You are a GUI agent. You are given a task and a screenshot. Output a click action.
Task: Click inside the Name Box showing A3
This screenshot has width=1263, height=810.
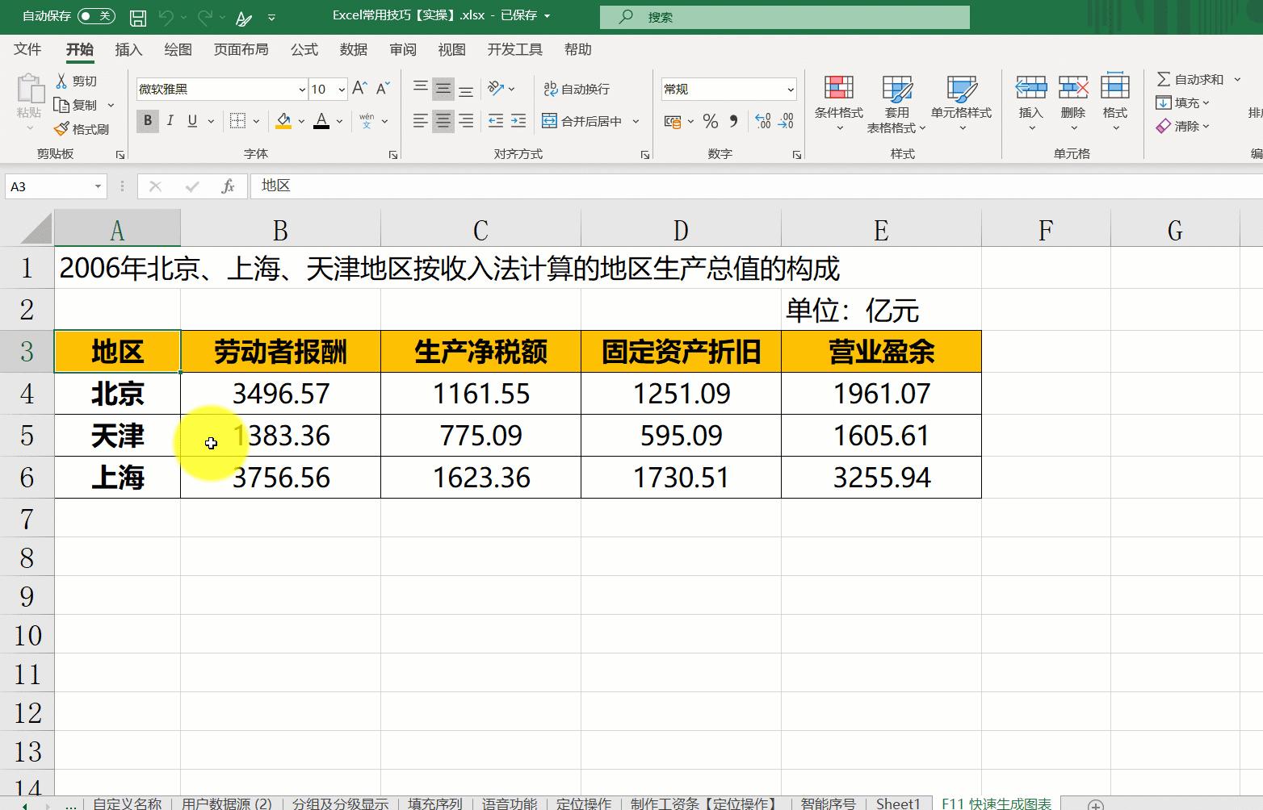[48, 186]
